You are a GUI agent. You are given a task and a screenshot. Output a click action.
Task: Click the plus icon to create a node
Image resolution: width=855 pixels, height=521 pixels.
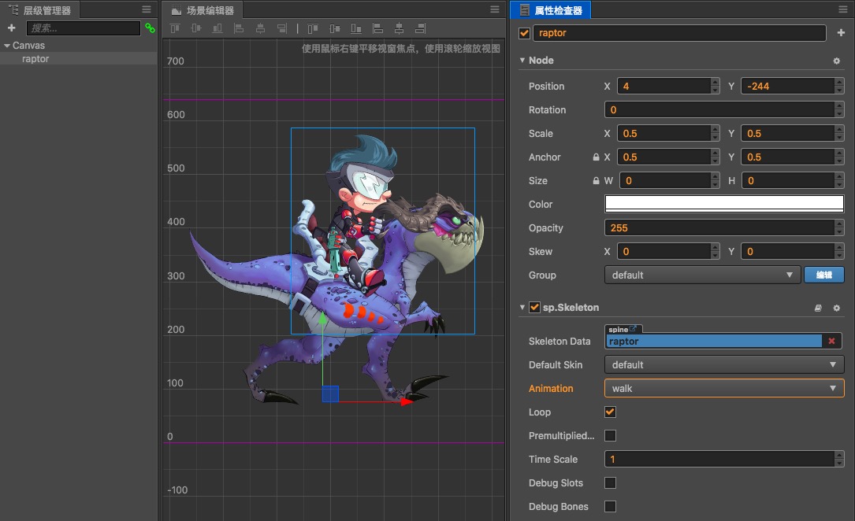pos(12,28)
